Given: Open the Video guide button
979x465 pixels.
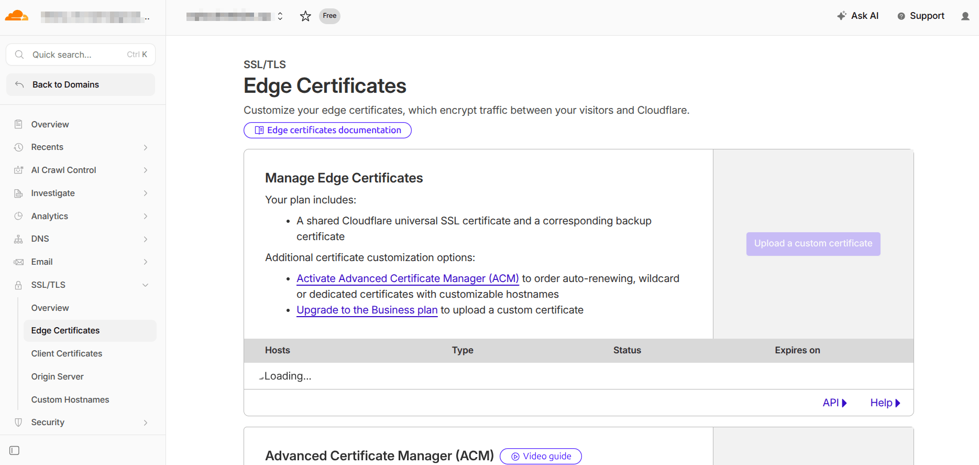Looking at the screenshot, I should [x=541, y=457].
